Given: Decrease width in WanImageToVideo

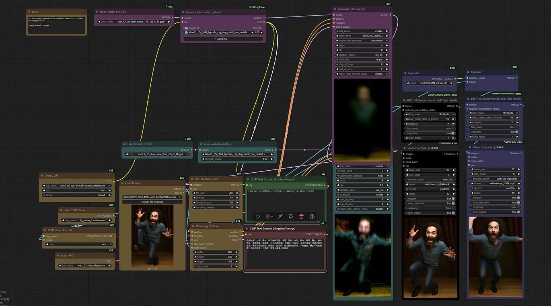Looking at the screenshot, I should click(195, 252).
